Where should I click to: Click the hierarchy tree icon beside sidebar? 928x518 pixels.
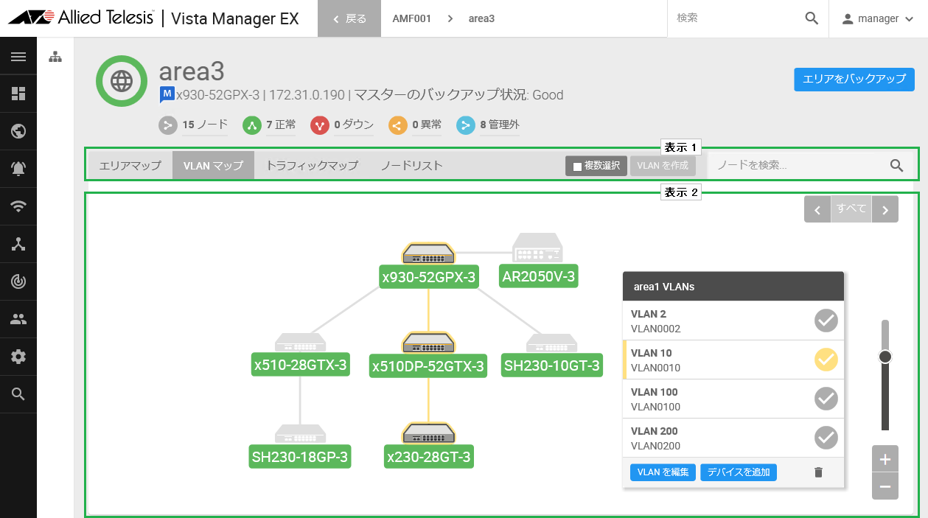tap(55, 57)
